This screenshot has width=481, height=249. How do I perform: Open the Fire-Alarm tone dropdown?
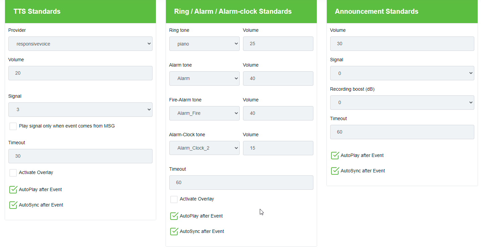pos(204,113)
